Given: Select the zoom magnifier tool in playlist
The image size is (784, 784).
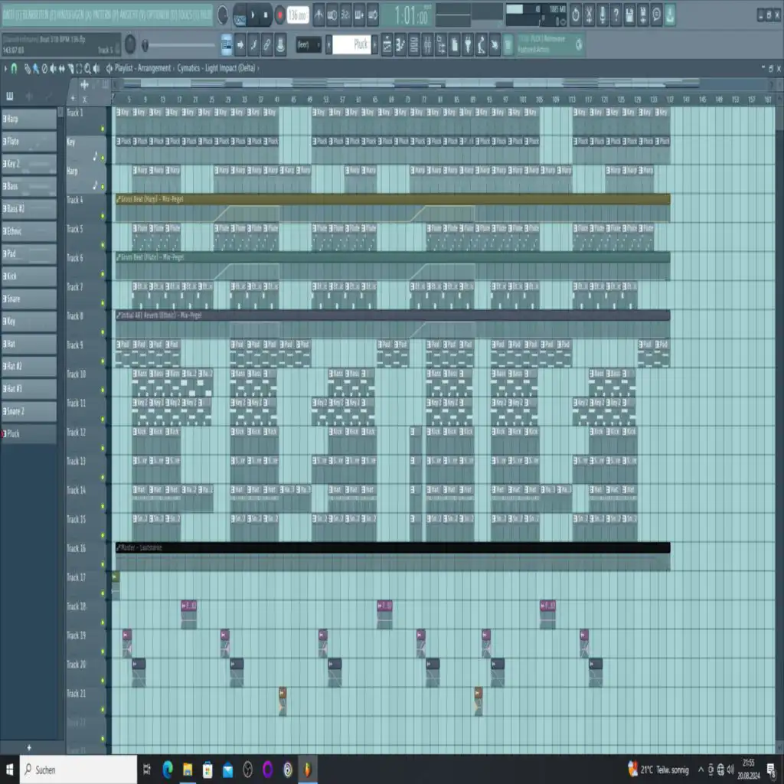Looking at the screenshot, I should tap(87, 68).
